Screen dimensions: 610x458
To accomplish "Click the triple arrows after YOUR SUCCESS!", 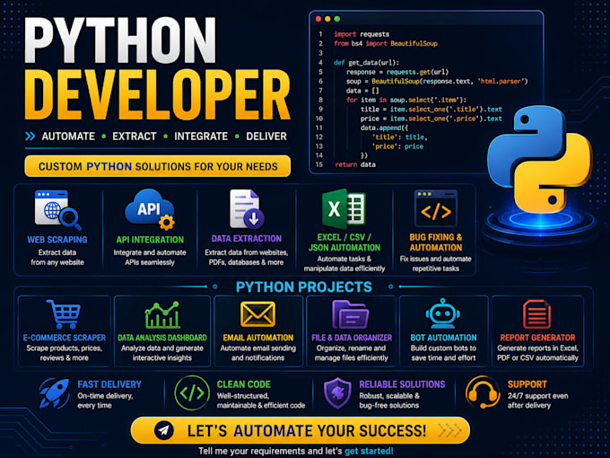I will click(x=449, y=431).
